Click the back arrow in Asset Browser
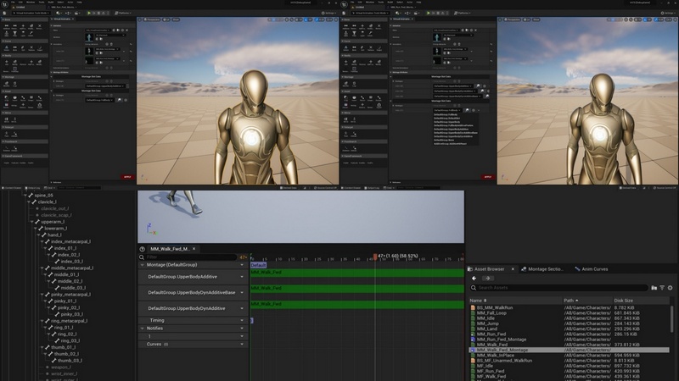This screenshot has height=381, width=679. pos(474,278)
